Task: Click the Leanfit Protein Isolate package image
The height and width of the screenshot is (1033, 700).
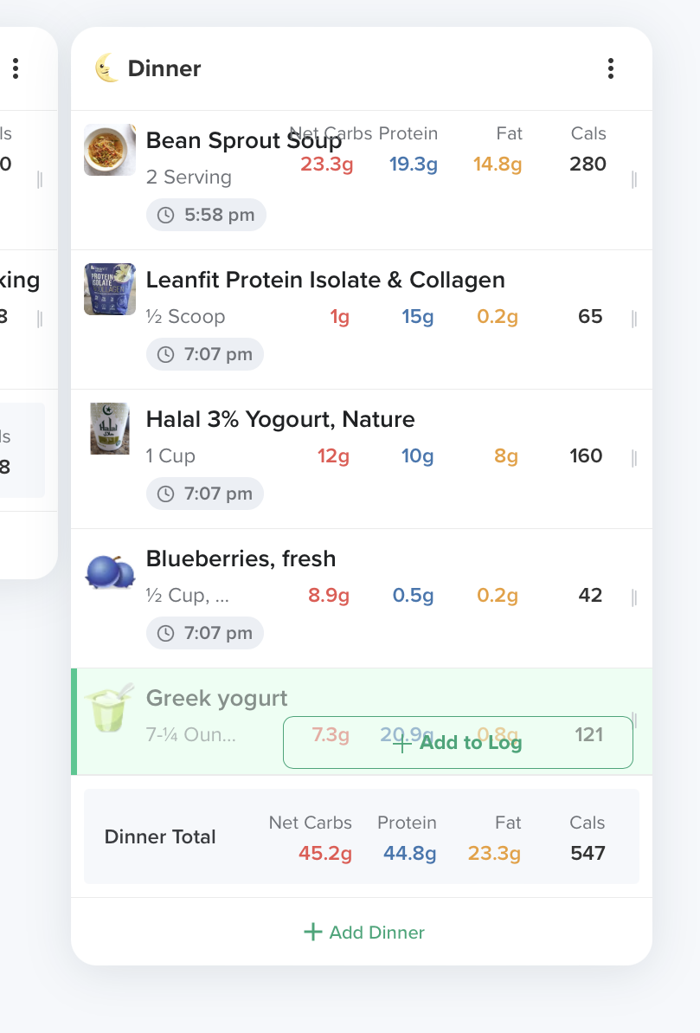Action: click(x=110, y=289)
